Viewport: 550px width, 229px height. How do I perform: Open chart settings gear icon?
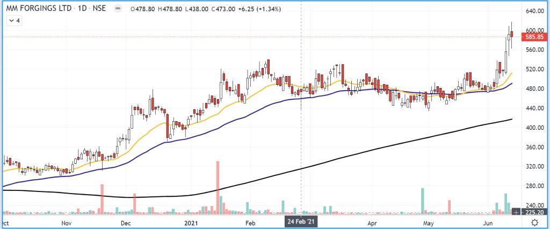click(x=535, y=222)
